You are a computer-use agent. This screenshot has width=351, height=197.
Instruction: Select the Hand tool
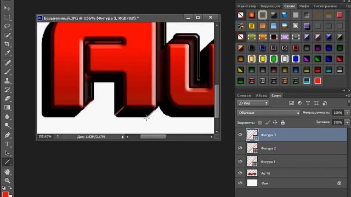point(7,172)
